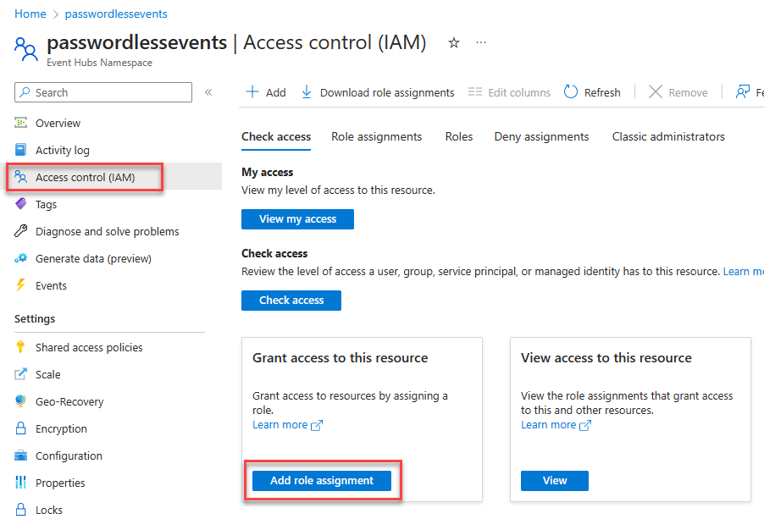764x530 pixels.
Task: Open the Add toolbar plus button
Action: pyautogui.click(x=252, y=92)
